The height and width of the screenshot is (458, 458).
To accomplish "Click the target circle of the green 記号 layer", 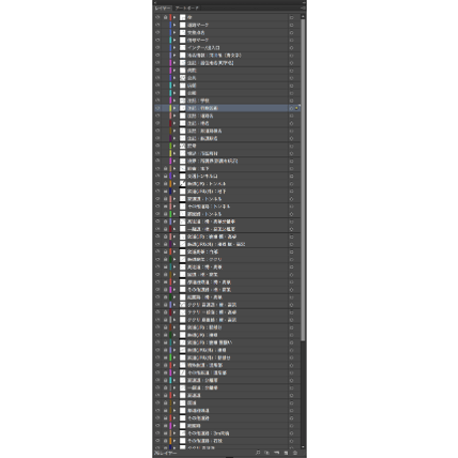I will (x=291, y=146).
